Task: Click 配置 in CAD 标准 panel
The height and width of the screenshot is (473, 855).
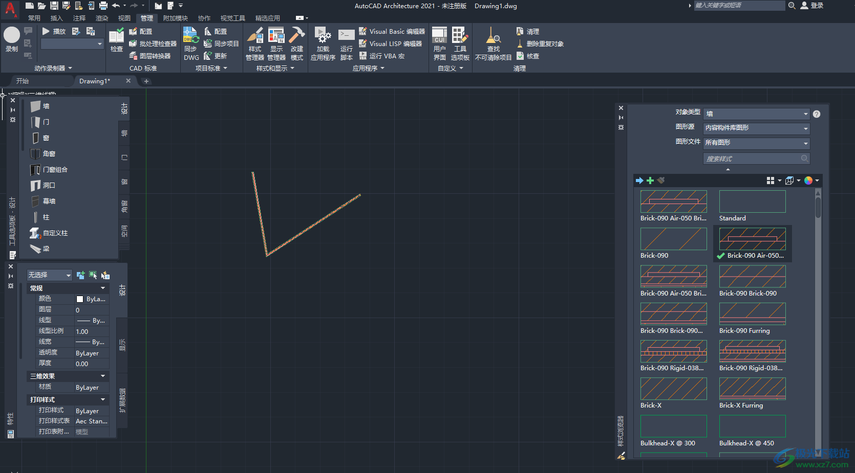Action: [x=141, y=31]
